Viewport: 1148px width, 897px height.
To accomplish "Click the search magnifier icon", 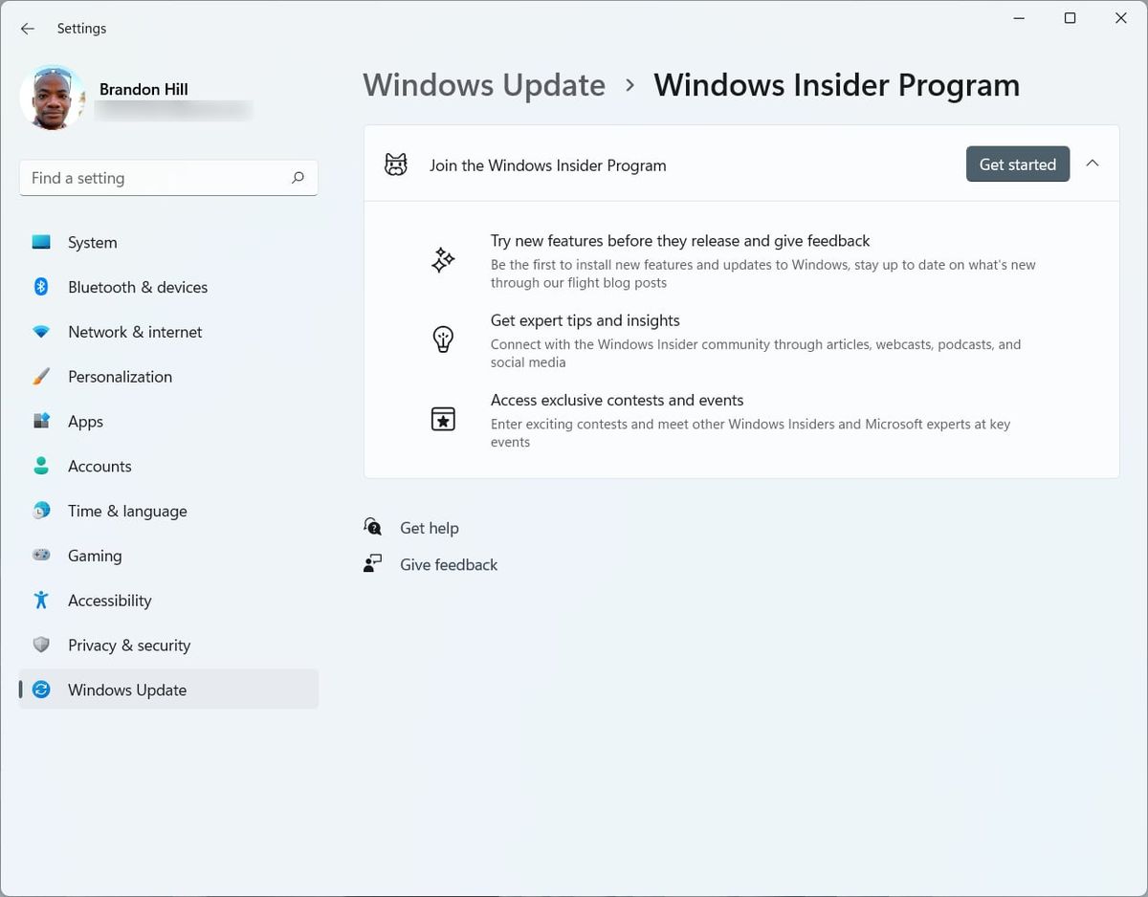I will [298, 178].
